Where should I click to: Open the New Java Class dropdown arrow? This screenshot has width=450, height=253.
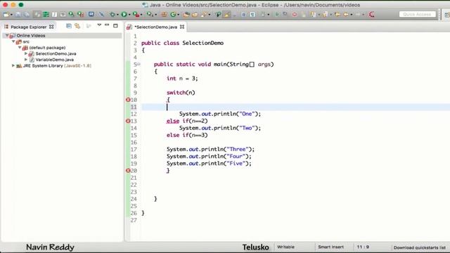tap(178, 15)
